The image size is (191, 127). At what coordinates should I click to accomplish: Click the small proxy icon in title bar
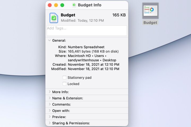(x=74, y=5)
